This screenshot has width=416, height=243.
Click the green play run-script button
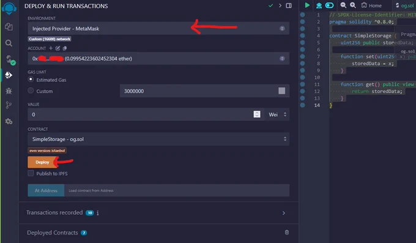pos(307,5)
